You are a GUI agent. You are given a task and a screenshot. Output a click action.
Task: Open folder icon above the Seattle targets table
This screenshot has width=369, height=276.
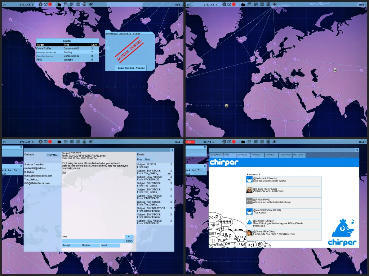point(59,5)
